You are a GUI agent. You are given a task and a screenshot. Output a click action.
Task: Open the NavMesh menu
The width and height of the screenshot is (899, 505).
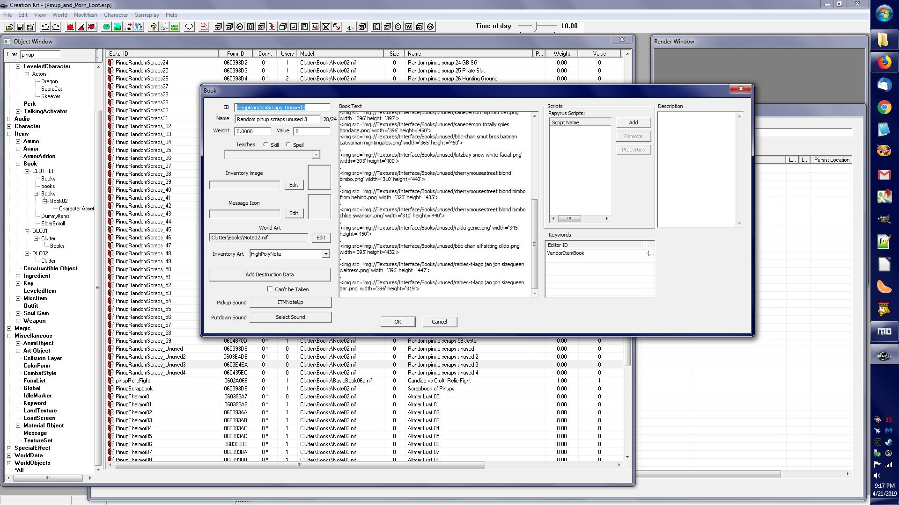click(86, 14)
